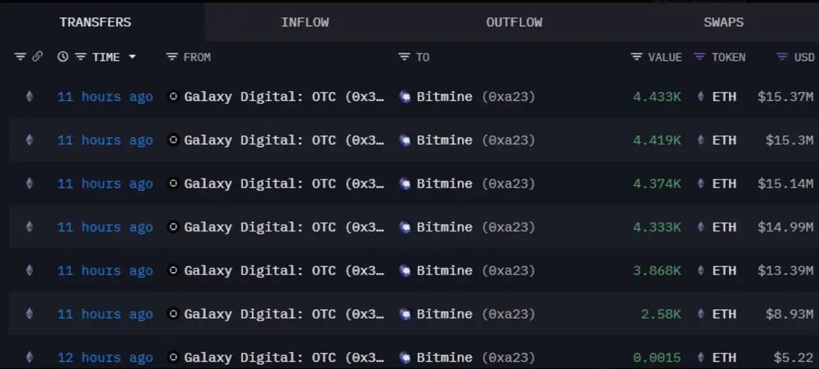This screenshot has height=369, width=819.
Task: Open Bitmine (0xa23) recipient in the 4.374K row
Action: coord(476,183)
